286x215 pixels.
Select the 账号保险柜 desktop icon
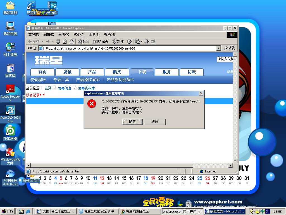click(x=31, y=179)
